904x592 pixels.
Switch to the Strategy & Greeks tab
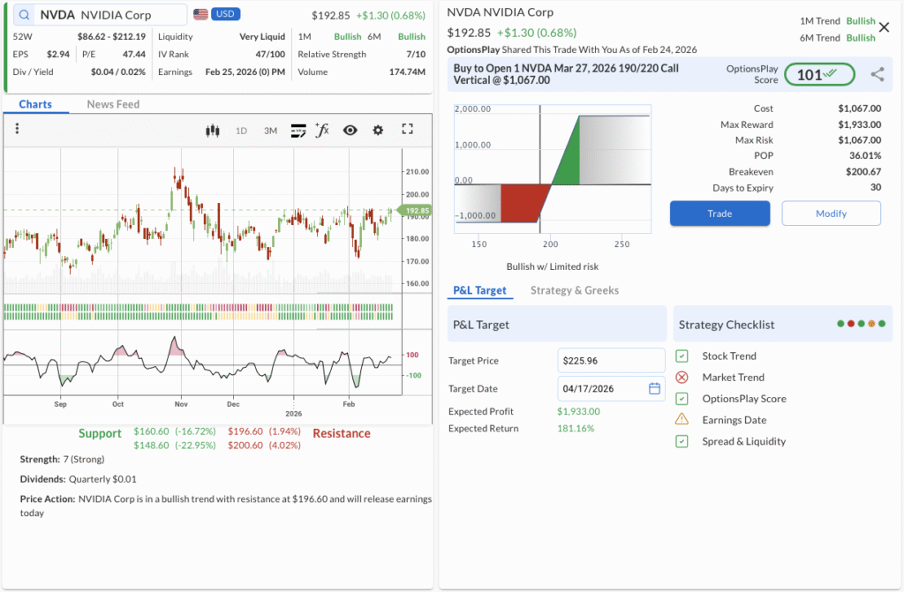[x=574, y=290]
